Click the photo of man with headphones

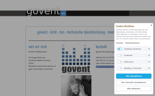[76, 86]
